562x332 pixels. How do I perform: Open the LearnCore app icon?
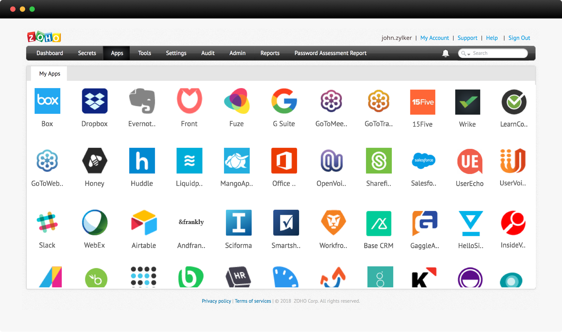click(x=514, y=102)
